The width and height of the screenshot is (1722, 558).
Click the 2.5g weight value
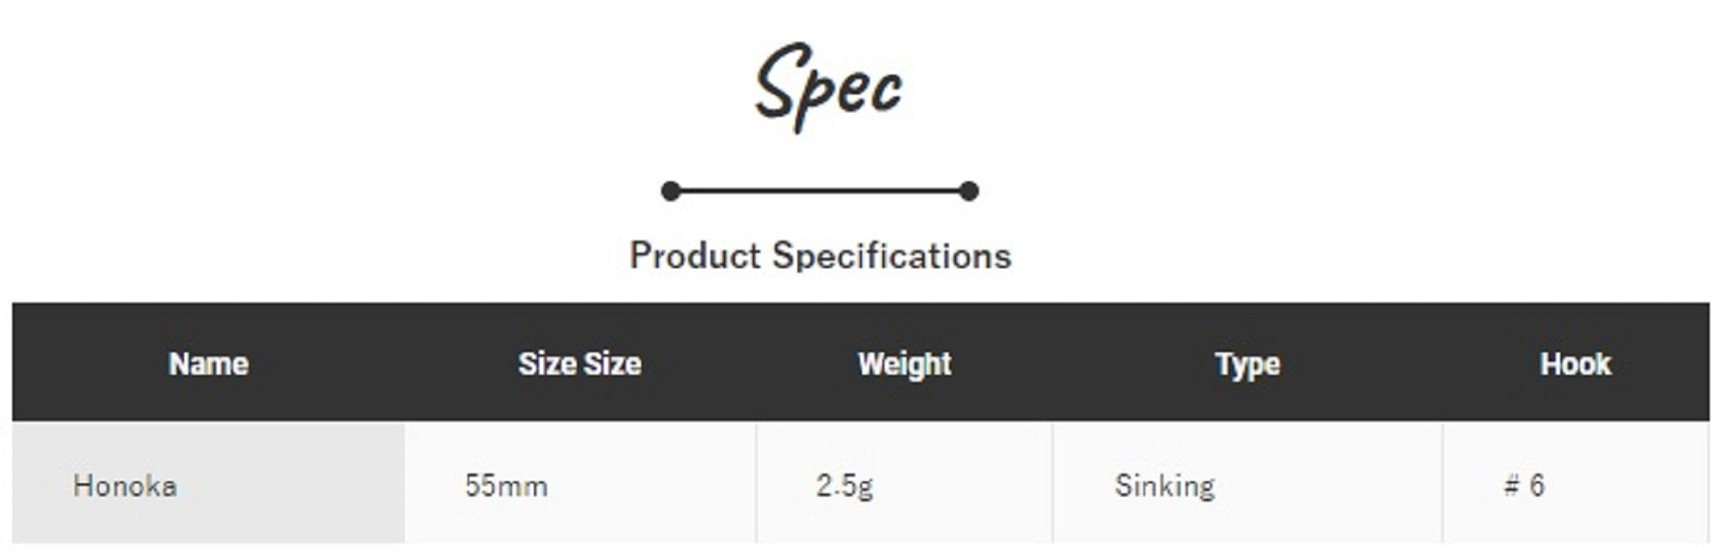pyautogui.click(x=844, y=486)
